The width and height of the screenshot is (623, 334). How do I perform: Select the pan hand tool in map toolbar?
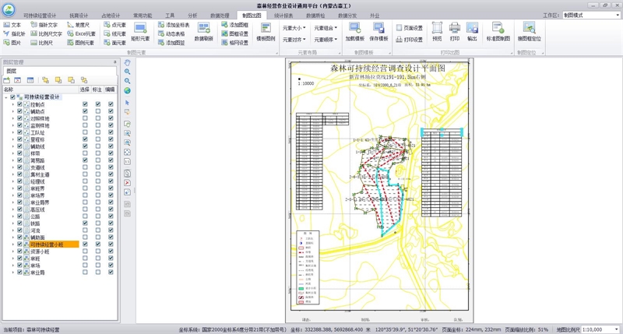[x=128, y=62]
